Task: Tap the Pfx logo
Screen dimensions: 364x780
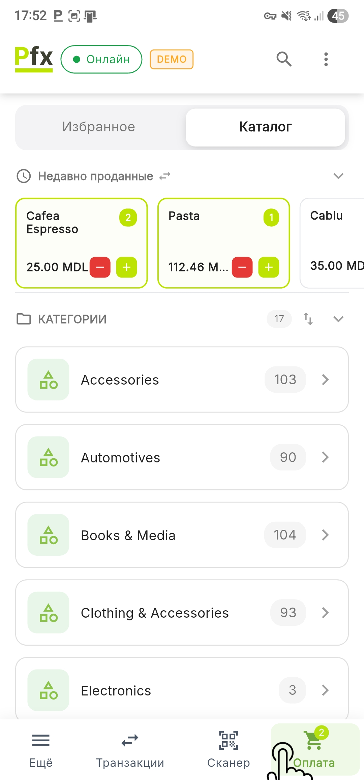Action: pos(34,59)
